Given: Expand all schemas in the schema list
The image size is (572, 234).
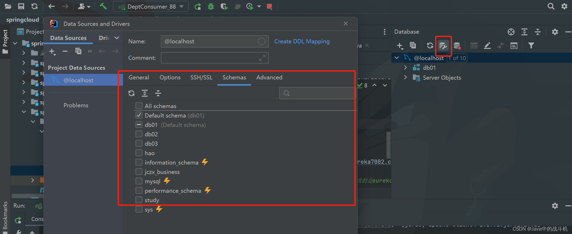Looking at the screenshot, I should [x=145, y=93].
